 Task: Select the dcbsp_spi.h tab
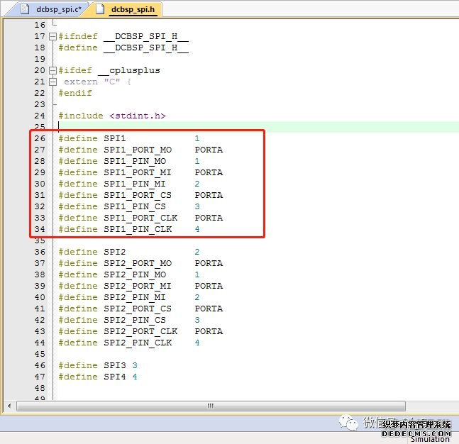133,9
